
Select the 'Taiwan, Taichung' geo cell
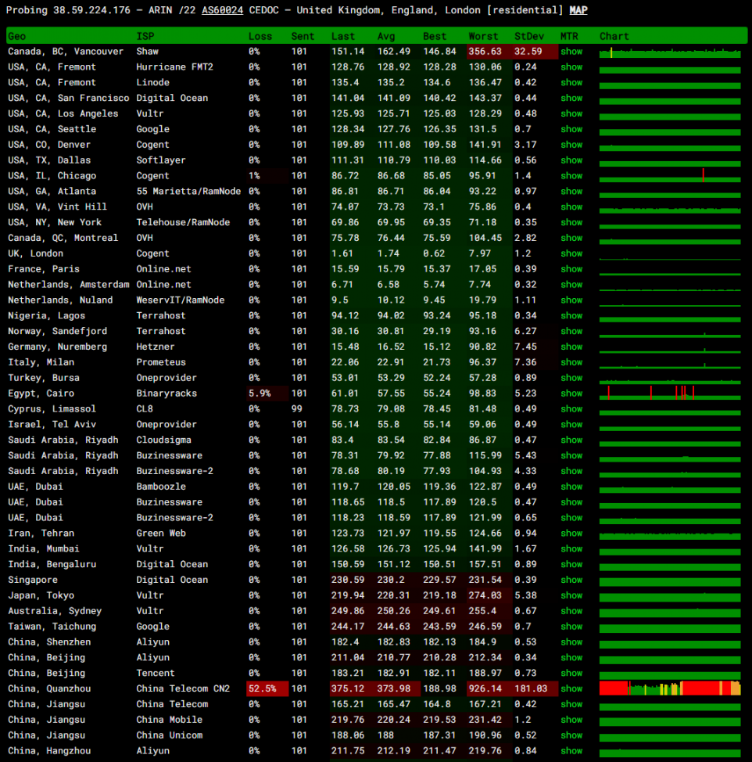(52, 627)
